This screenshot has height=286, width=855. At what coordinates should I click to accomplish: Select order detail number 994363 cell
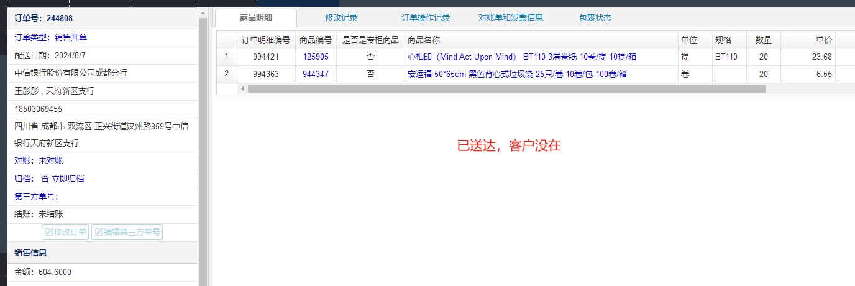[x=266, y=74]
